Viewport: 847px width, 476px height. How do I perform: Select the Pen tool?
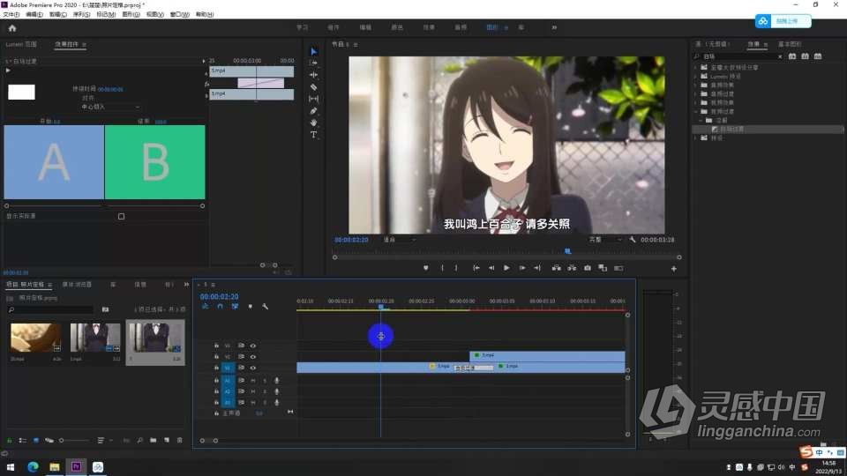point(314,111)
